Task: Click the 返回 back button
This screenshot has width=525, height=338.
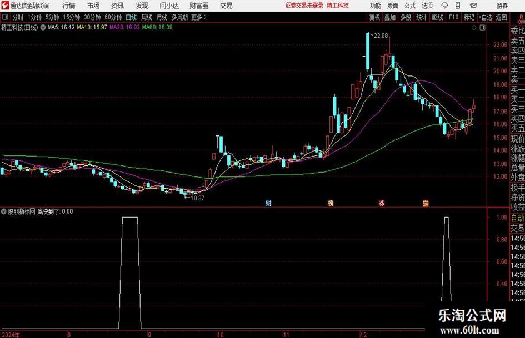Action: click(x=501, y=17)
